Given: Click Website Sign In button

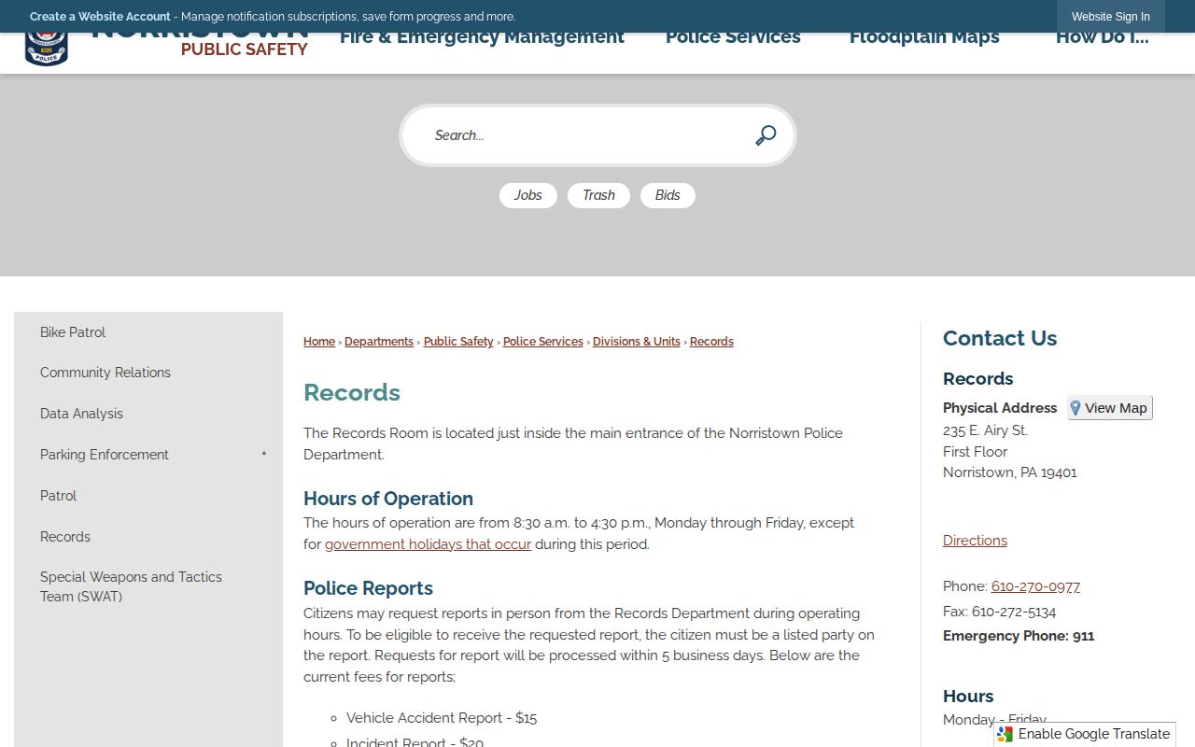Looking at the screenshot, I should (1111, 17).
